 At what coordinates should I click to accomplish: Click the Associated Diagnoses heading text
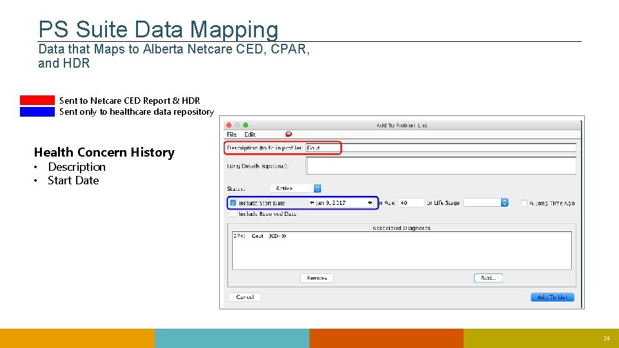click(x=402, y=228)
